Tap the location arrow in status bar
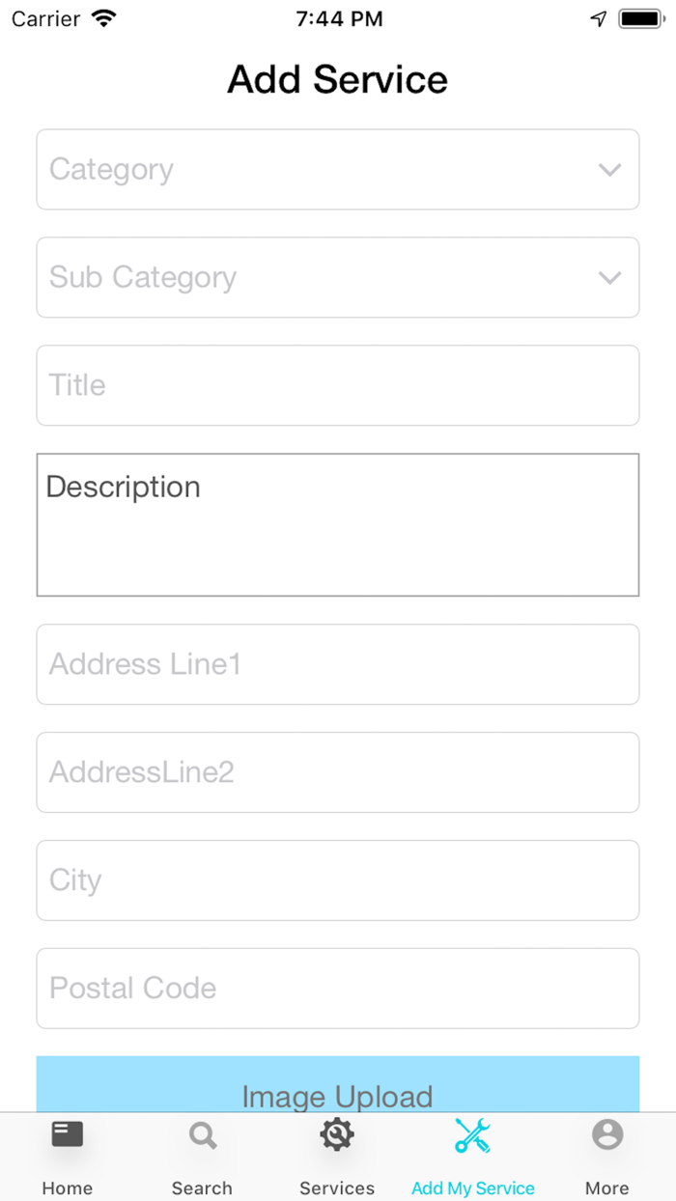 [x=599, y=18]
